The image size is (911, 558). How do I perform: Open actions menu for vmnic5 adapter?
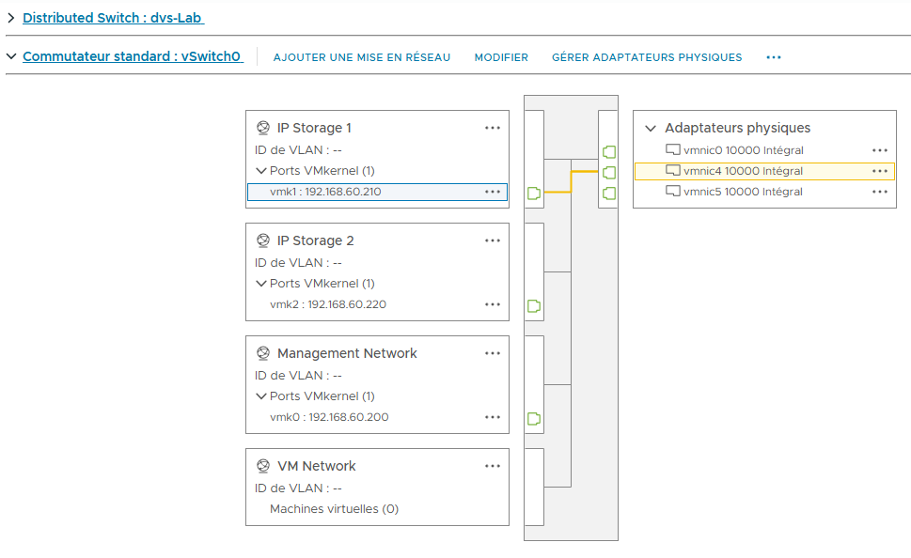[880, 192]
